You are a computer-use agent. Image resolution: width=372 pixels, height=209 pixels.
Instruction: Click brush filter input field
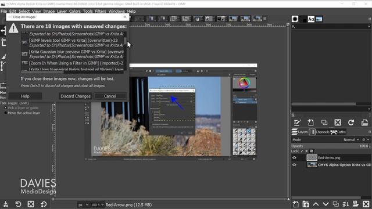coord(330,26)
